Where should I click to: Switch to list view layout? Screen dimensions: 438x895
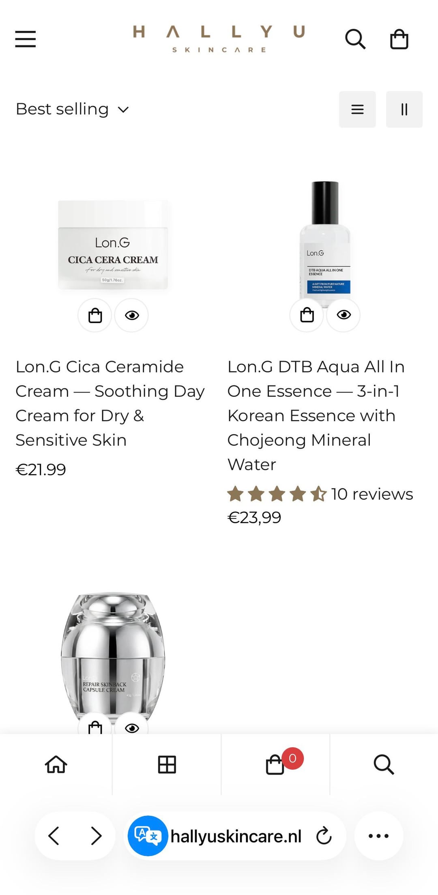point(357,109)
